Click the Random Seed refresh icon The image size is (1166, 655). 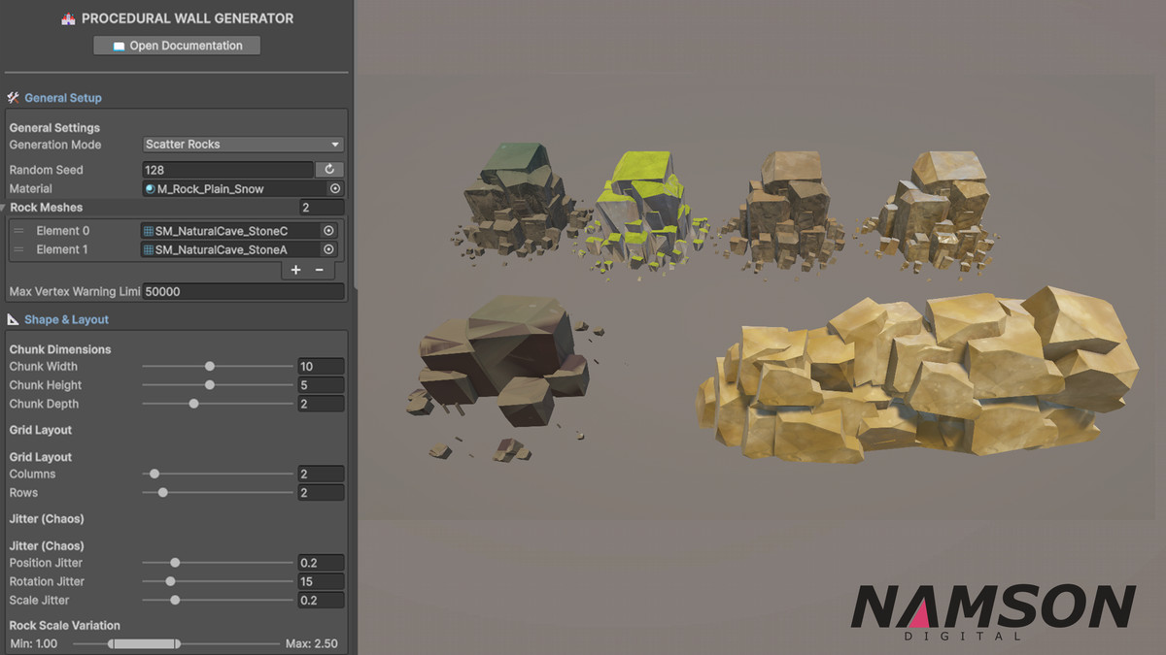click(x=329, y=170)
